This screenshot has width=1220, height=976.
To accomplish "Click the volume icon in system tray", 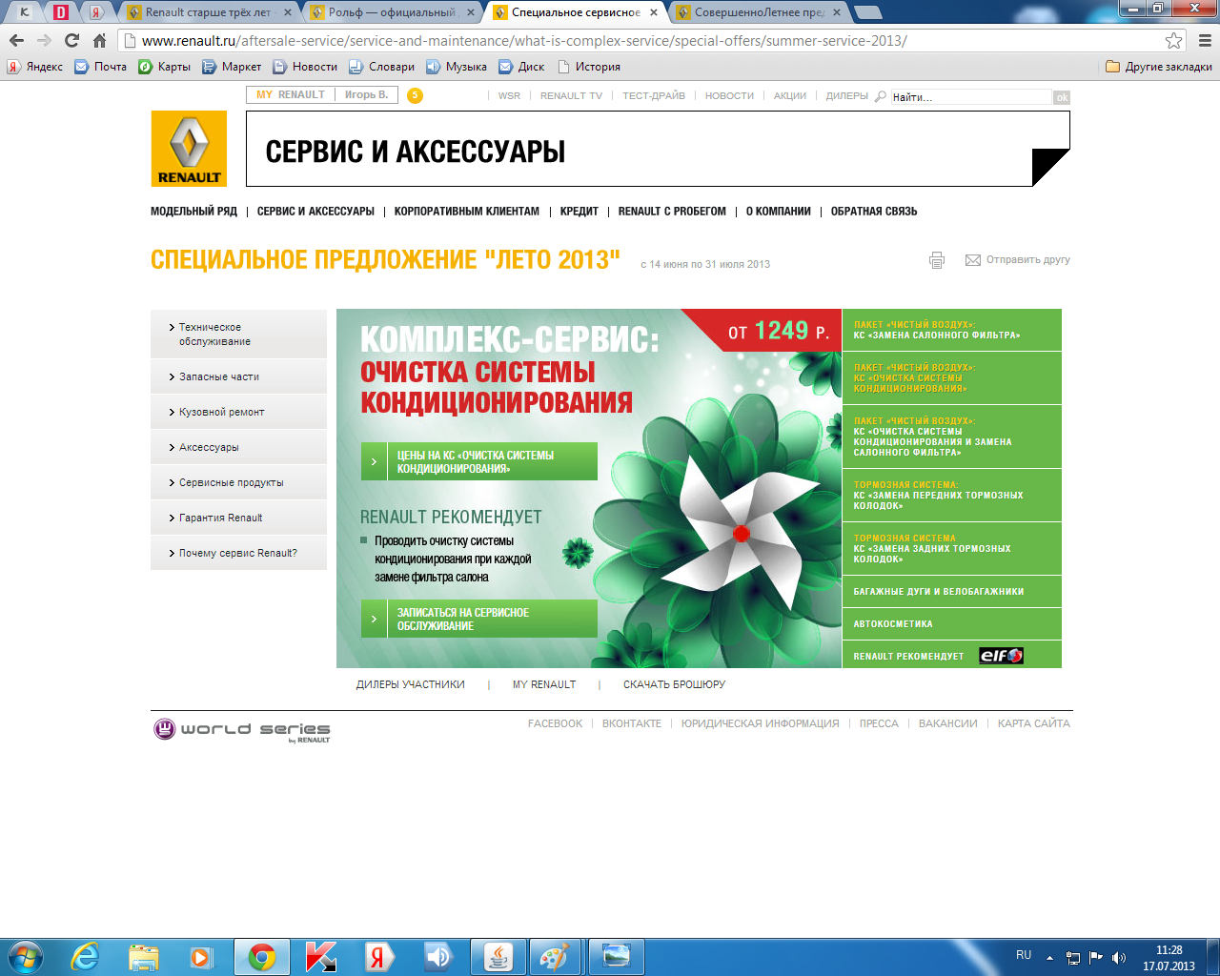I will click(x=1119, y=957).
